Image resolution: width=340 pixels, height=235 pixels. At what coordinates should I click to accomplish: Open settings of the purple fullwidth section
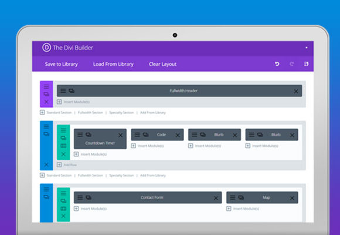pyautogui.click(x=46, y=86)
